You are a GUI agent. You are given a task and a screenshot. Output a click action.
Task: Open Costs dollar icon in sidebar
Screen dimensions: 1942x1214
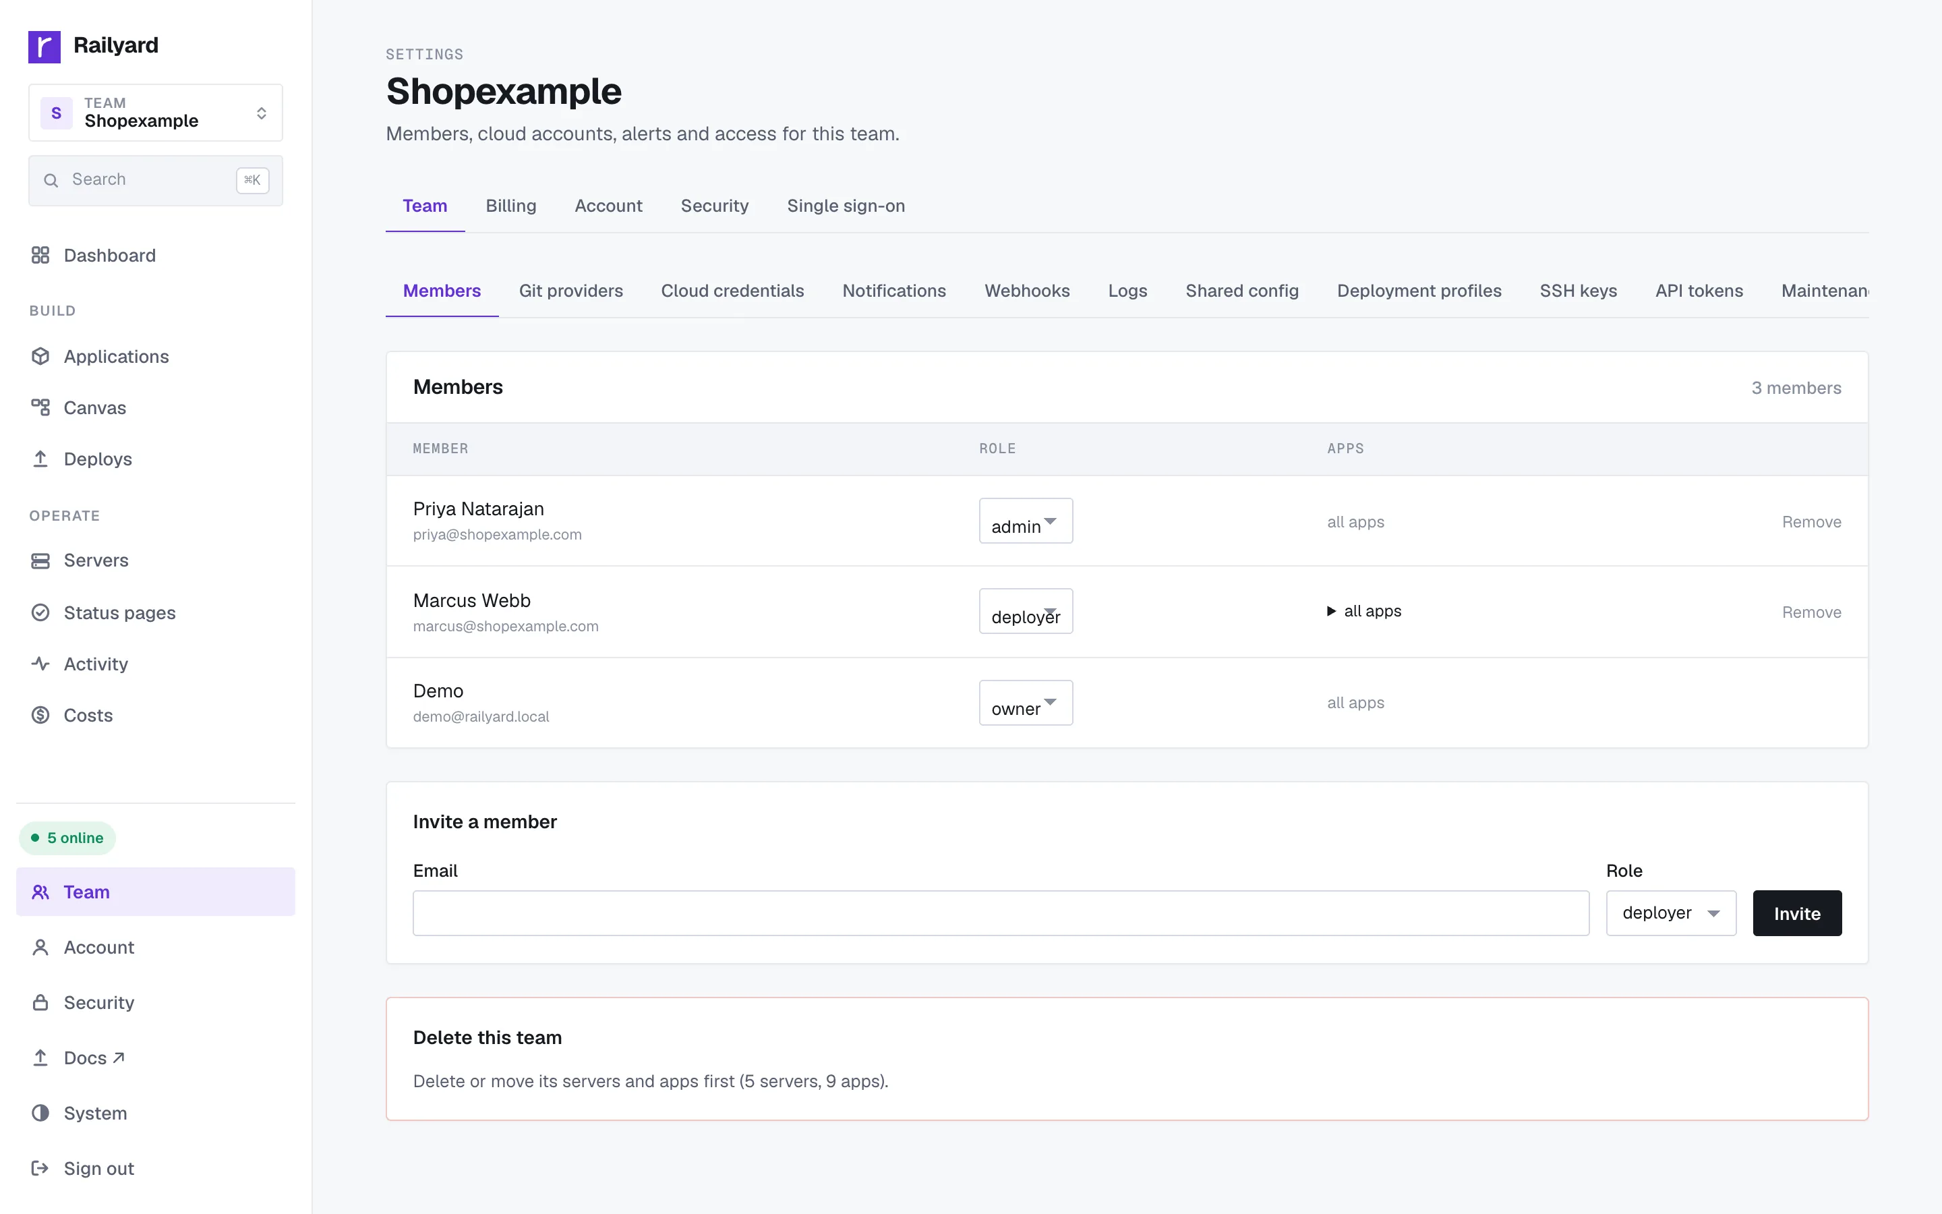point(40,716)
